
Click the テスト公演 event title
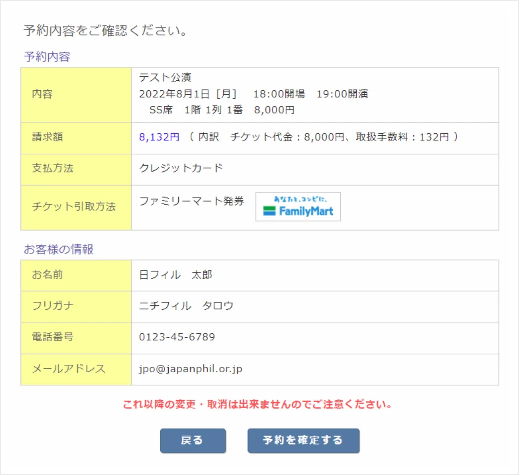[x=165, y=77]
